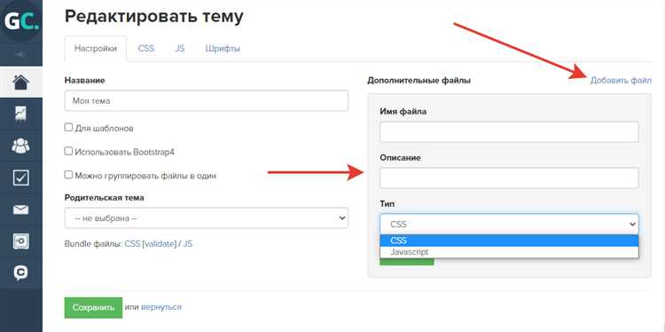665x332 pixels.
Task: Open the chart analytics sidebar icon
Action: (x=20, y=114)
